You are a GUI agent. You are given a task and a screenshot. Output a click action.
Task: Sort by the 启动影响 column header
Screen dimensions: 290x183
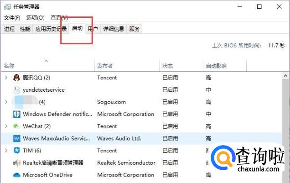click(x=225, y=66)
